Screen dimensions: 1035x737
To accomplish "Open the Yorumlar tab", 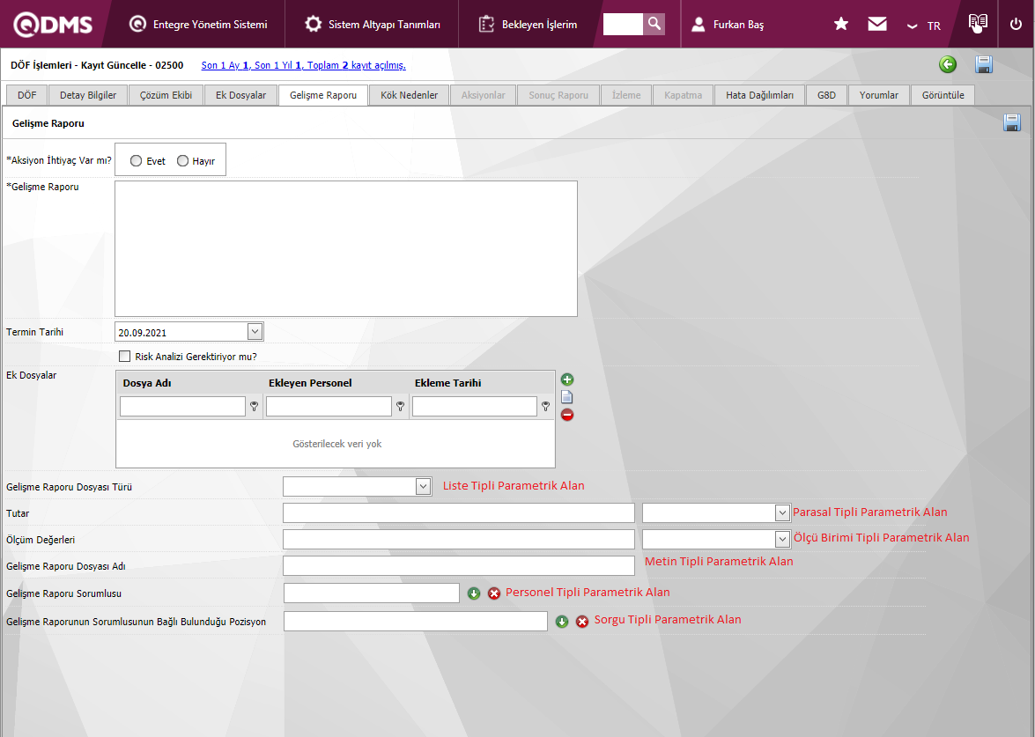I will pos(878,95).
